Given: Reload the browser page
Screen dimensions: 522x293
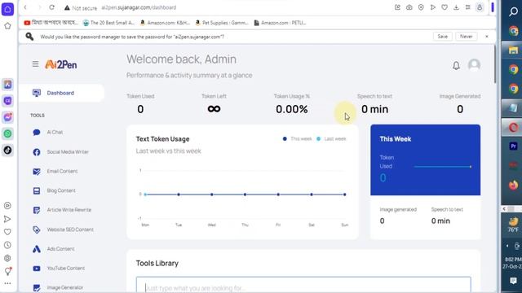Looking at the screenshot, I should click(51, 7).
